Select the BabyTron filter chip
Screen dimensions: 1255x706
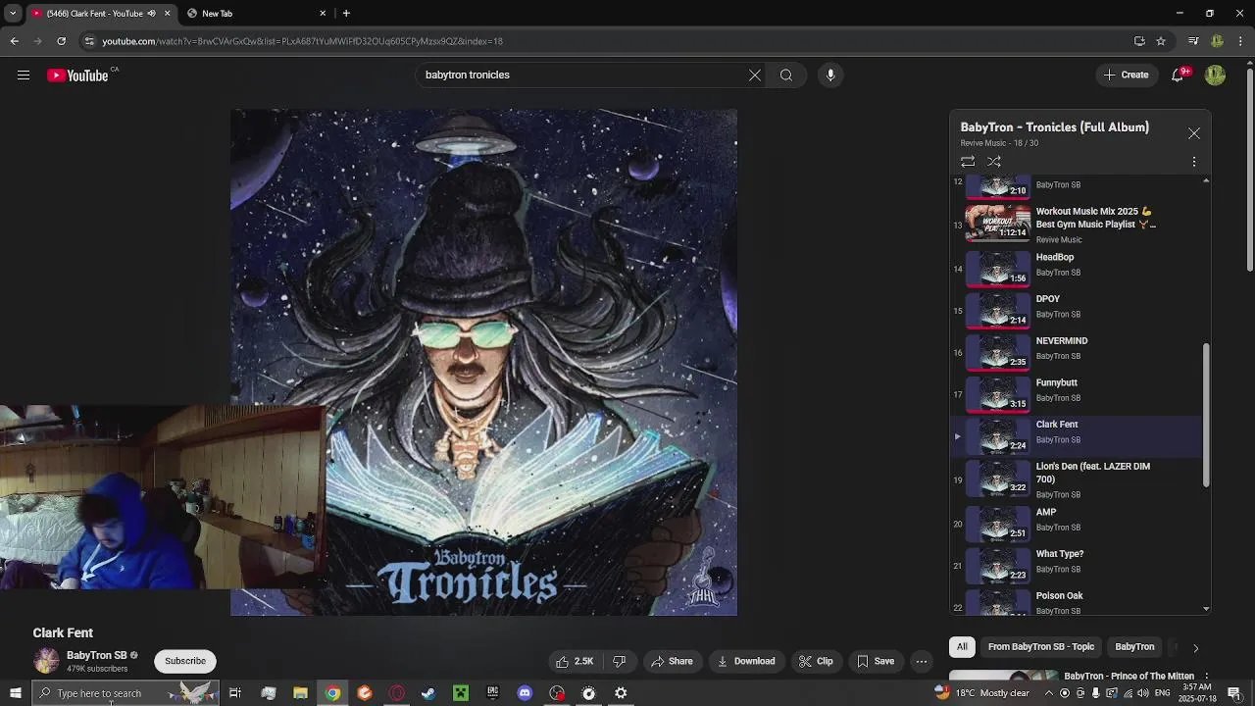click(1134, 647)
